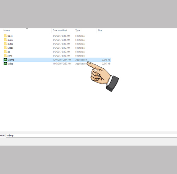Click the 3/9/2017 8:43 AM date for Docs
177x174 pixels.
pyautogui.click(x=61, y=36)
